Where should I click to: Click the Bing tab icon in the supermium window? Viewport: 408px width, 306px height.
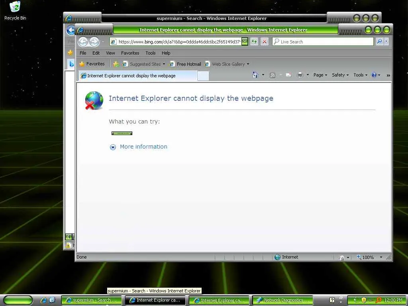point(72,63)
